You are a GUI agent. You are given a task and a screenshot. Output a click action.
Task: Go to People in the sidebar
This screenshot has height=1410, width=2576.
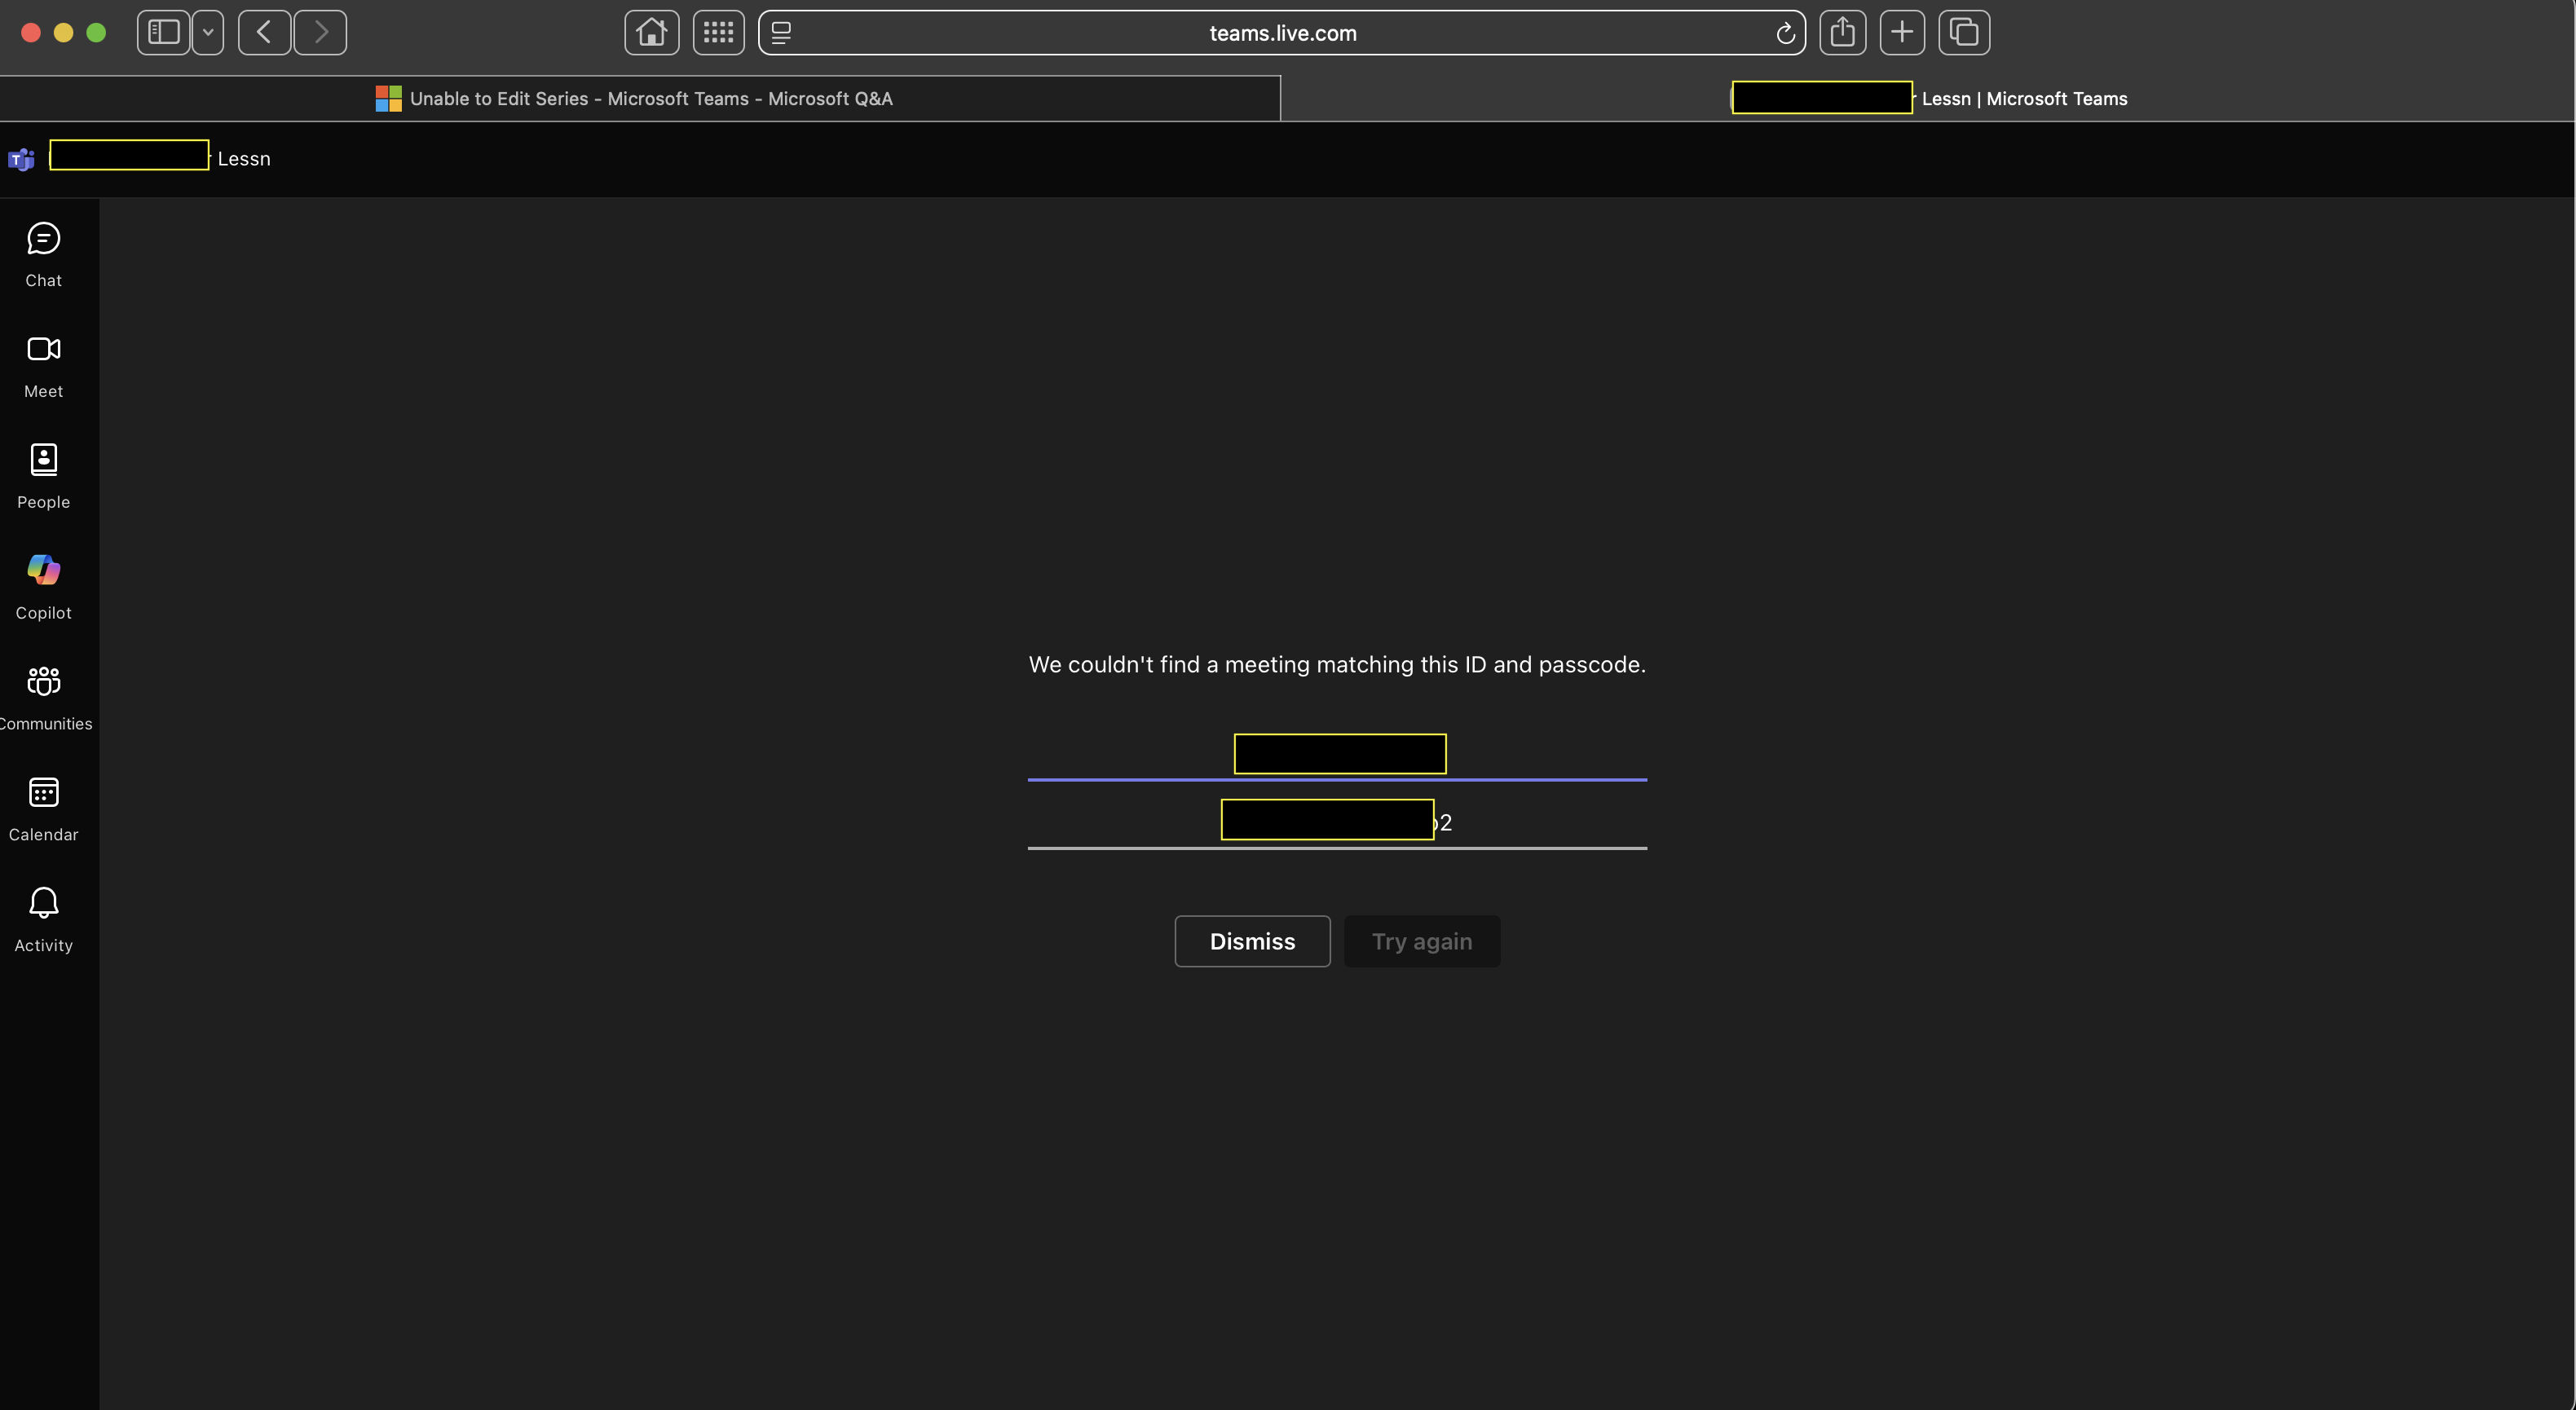tap(43, 477)
